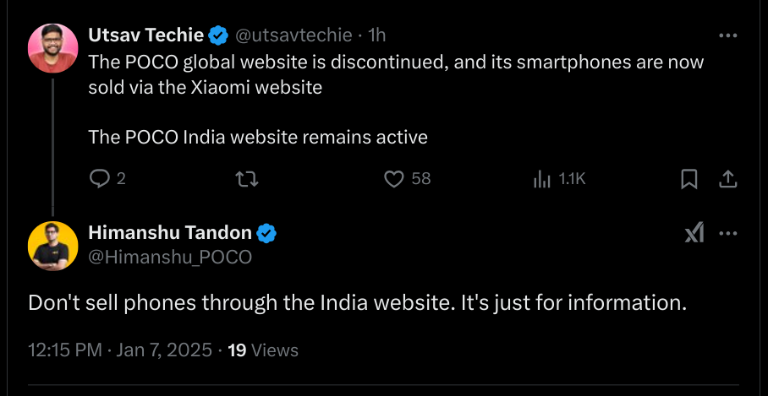Open more options on Himanshu's reply
The image size is (768, 396).
[727, 234]
